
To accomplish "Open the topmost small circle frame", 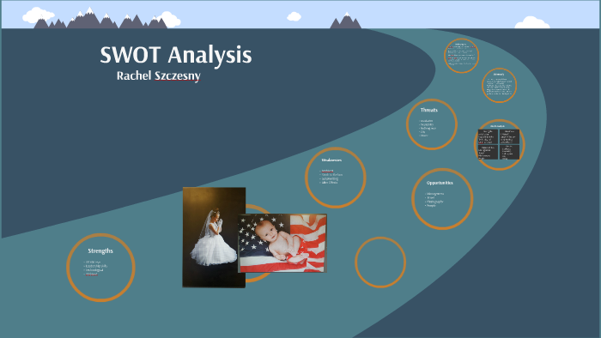I will click(x=462, y=56).
